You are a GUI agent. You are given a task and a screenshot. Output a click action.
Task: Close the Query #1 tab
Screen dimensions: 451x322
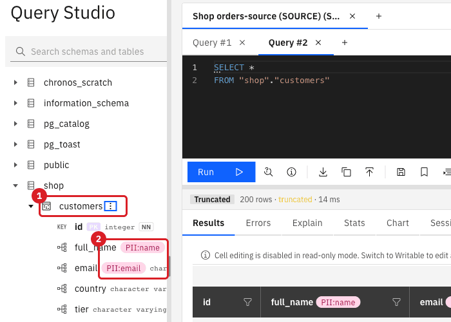pos(242,43)
